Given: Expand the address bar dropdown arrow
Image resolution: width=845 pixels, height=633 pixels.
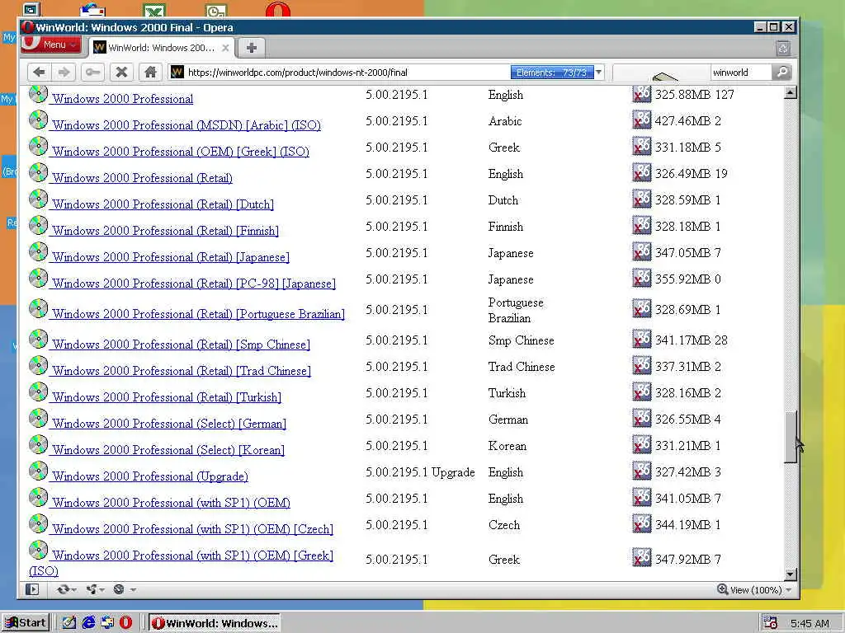Looking at the screenshot, I should point(599,73).
